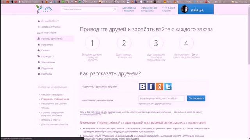Open Отзывы link under Полезная информация
This screenshot has height=140, width=250.
[x=45, y=108]
